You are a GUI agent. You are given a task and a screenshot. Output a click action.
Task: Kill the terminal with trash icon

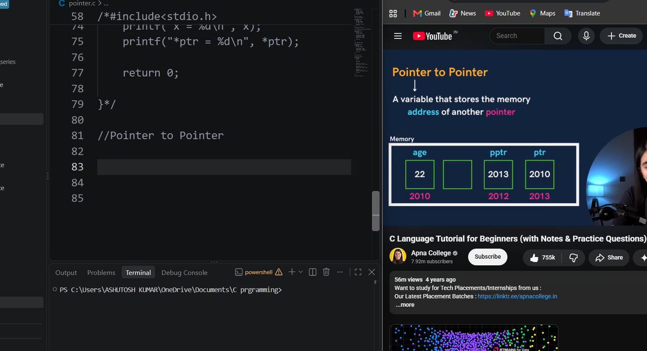click(x=326, y=272)
